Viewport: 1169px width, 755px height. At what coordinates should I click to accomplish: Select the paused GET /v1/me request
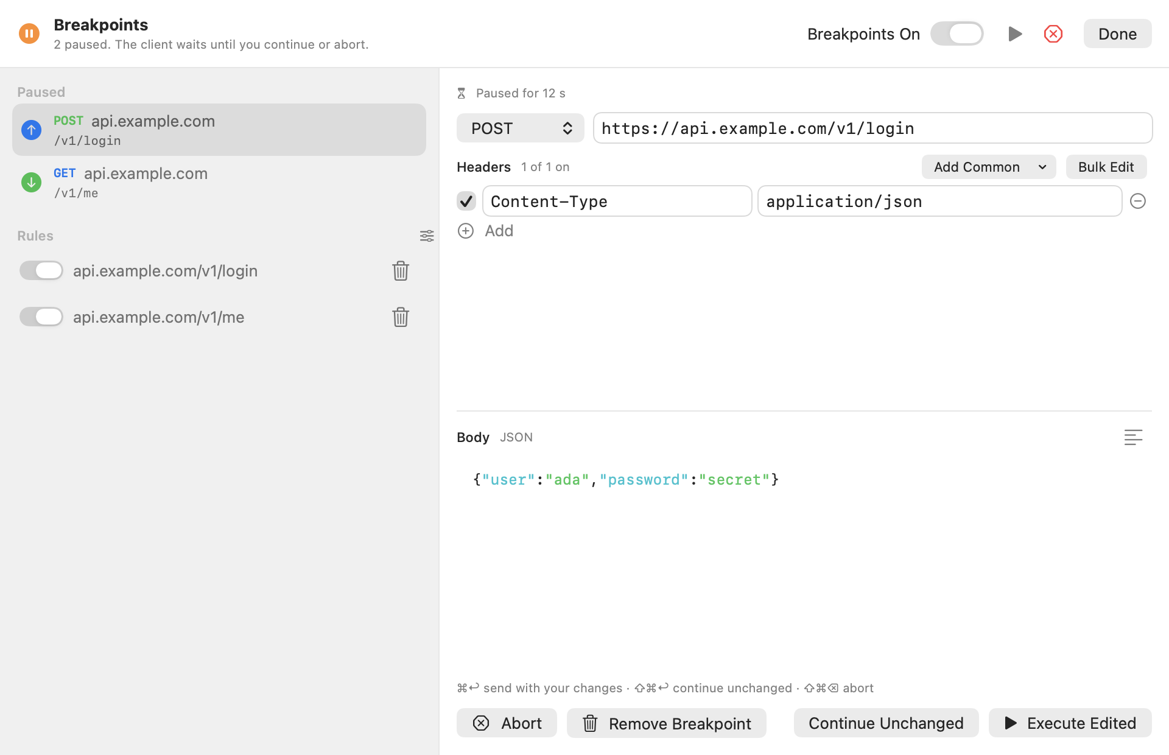[219, 182]
